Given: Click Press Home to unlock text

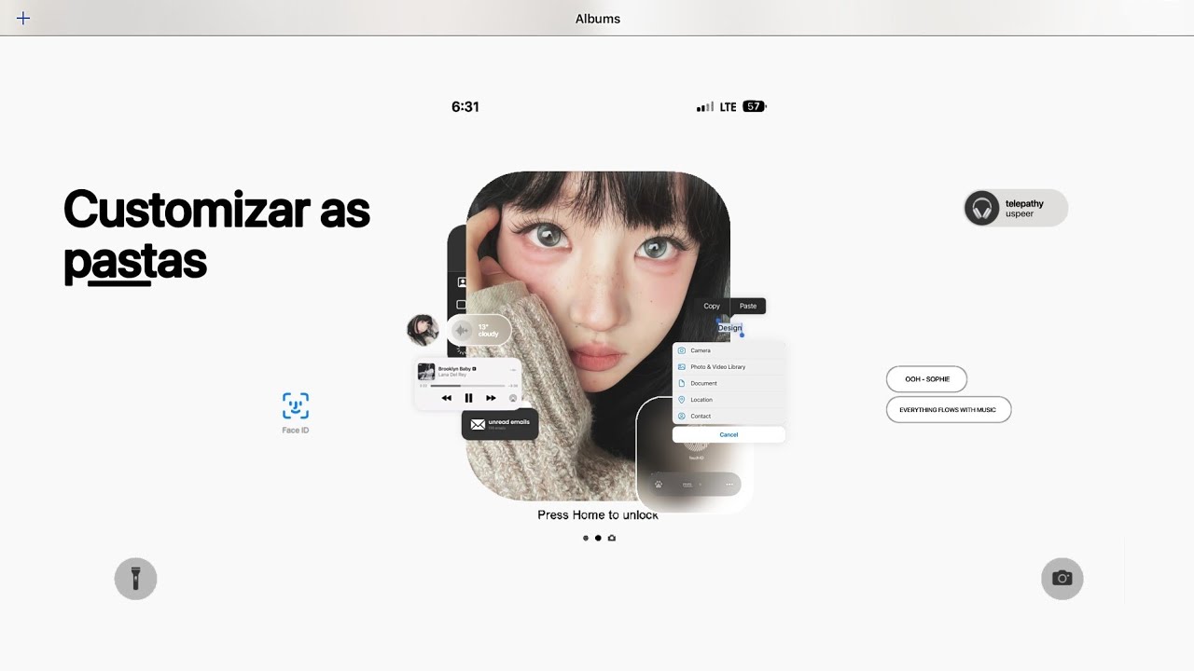Looking at the screenshot, I should [598, 514].
